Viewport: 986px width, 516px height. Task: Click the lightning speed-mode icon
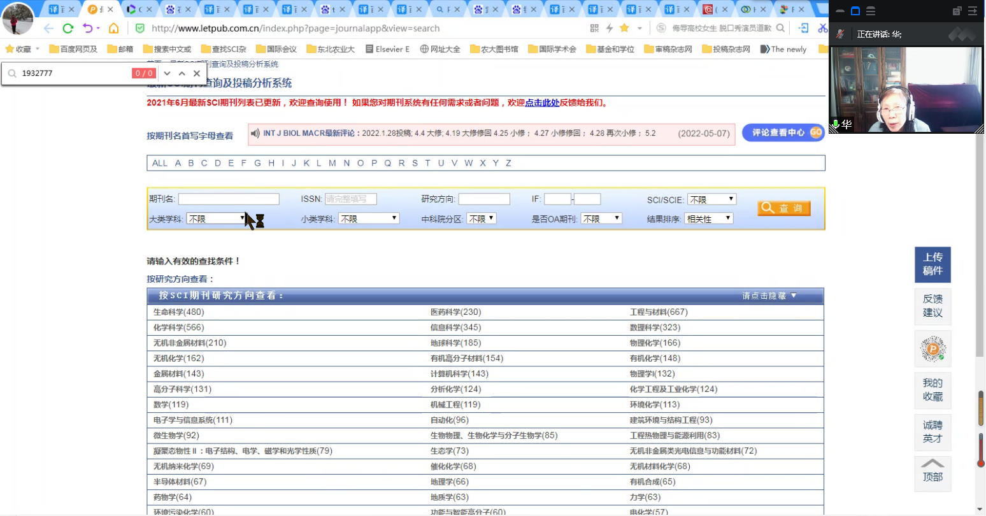click(x=610, y=28)
